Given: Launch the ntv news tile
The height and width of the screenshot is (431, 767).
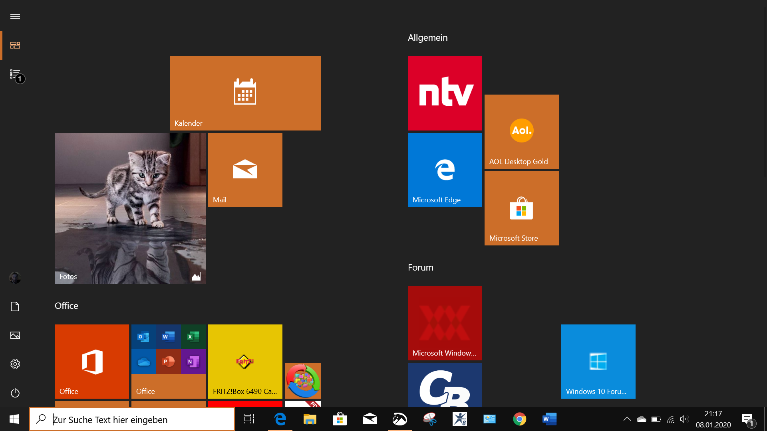Looking at the screenshot, I should click(445, 93).
